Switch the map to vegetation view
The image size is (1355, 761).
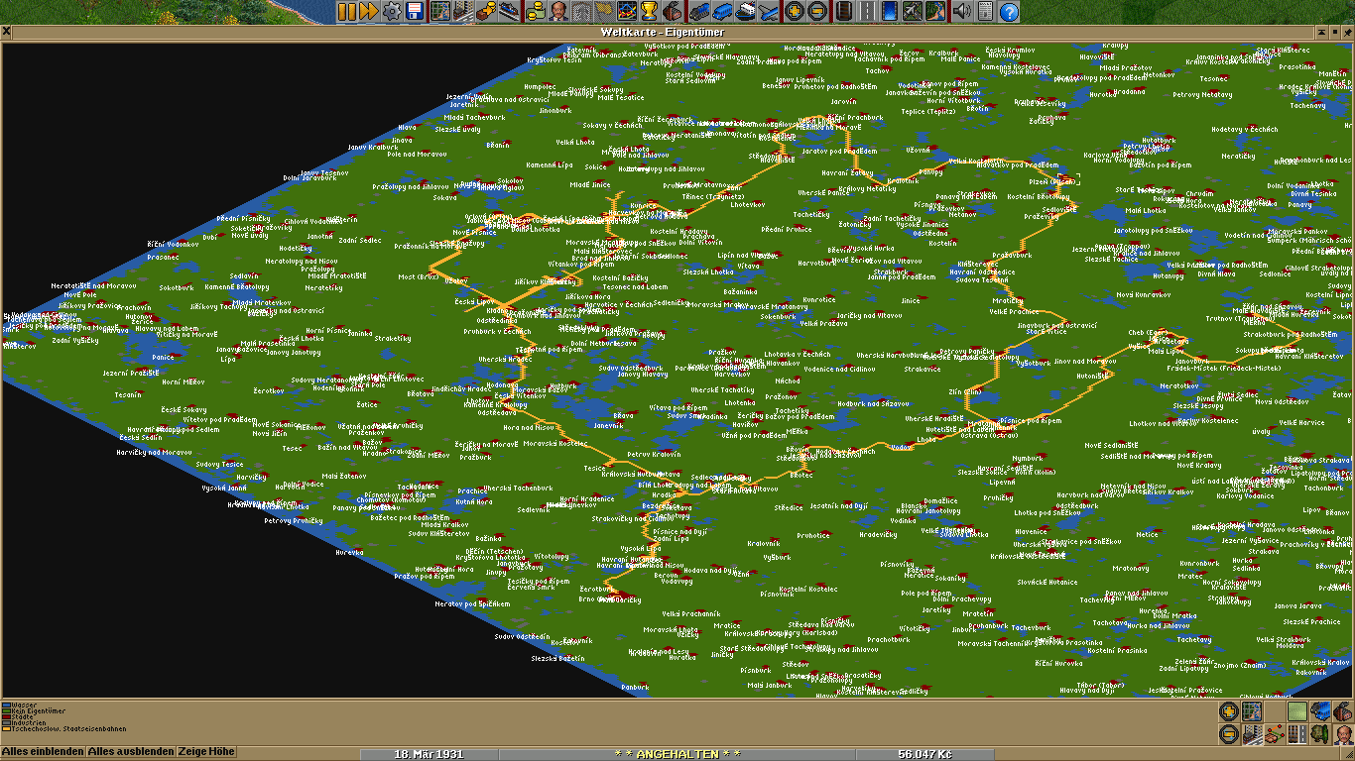point(1321,734)
